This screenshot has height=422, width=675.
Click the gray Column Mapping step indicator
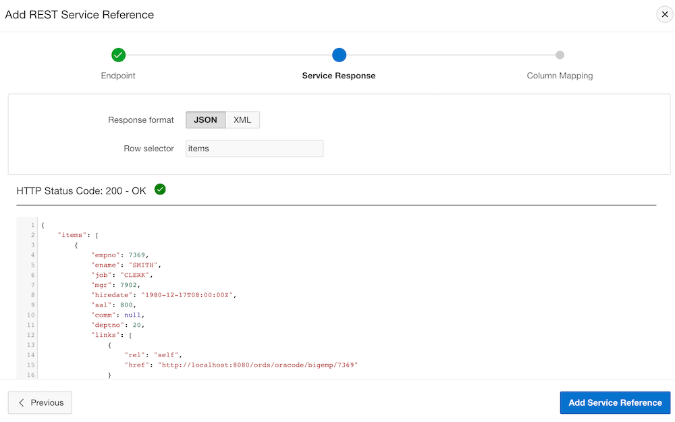(x=560, y=55)
